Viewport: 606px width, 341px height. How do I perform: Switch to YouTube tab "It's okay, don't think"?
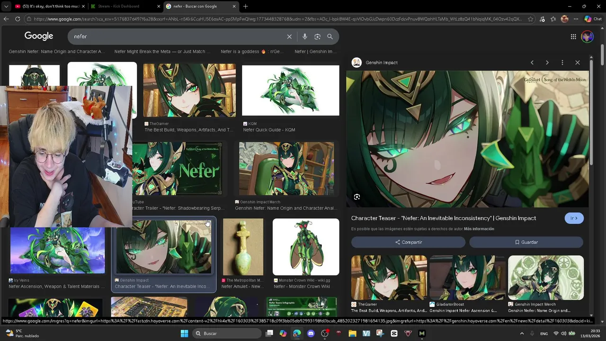point(49,6)
